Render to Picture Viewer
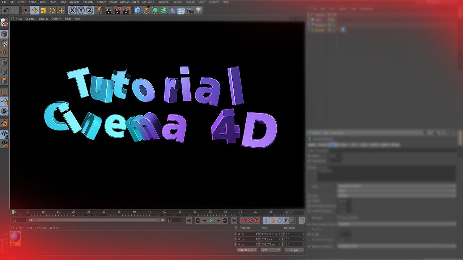 118,10
